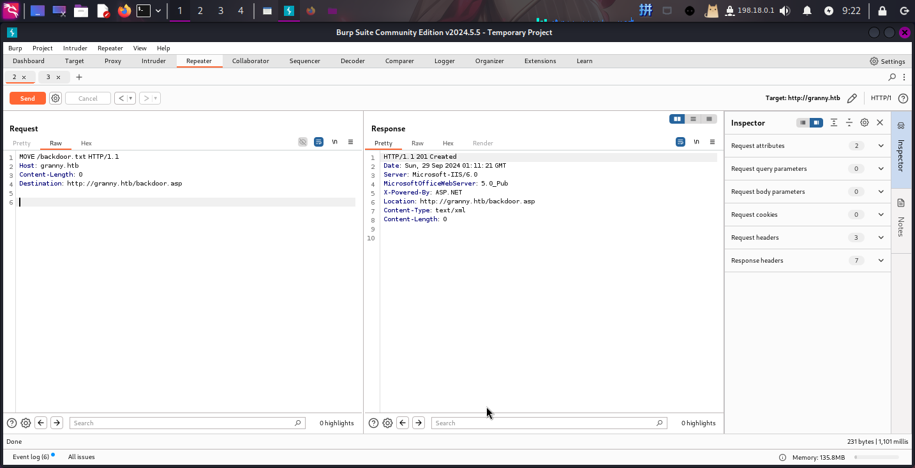Launch terminal from the top panel

(144, 10)
